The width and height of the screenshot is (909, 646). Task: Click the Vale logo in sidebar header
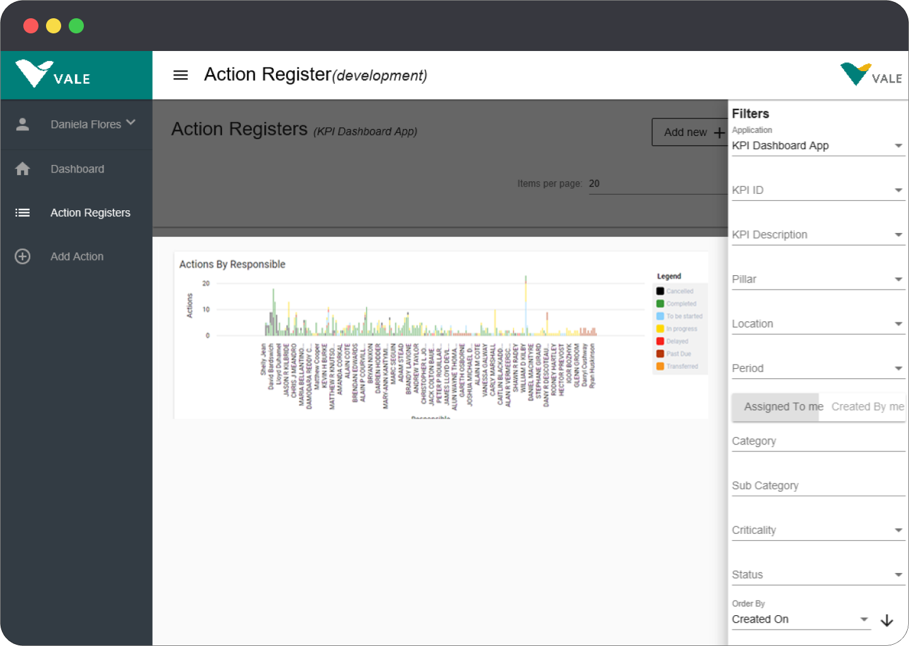pos(53,74)
